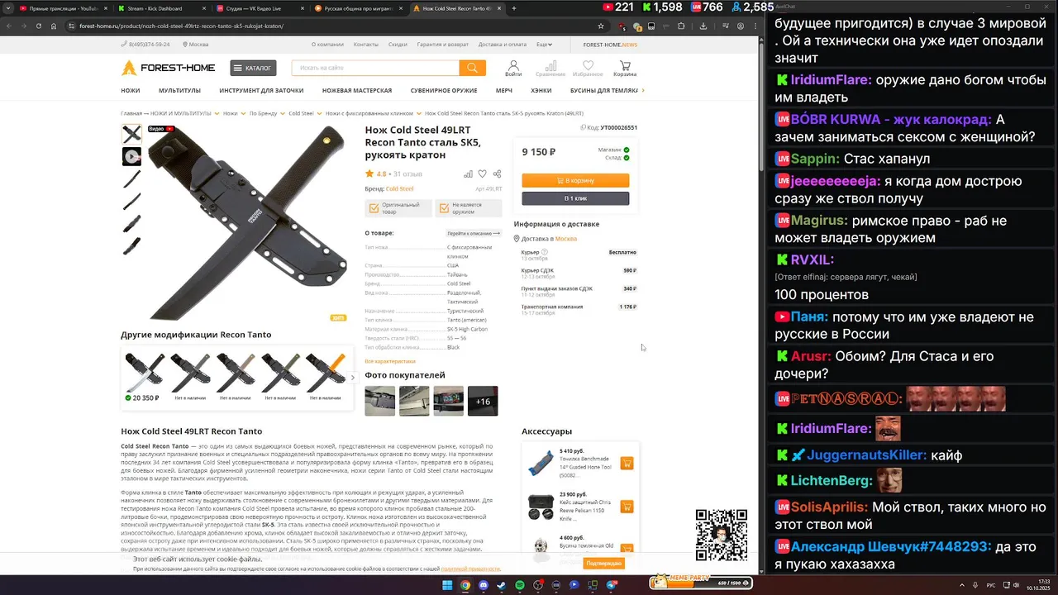Open new browser tab plus button
1058x595 pixels.
514,8
